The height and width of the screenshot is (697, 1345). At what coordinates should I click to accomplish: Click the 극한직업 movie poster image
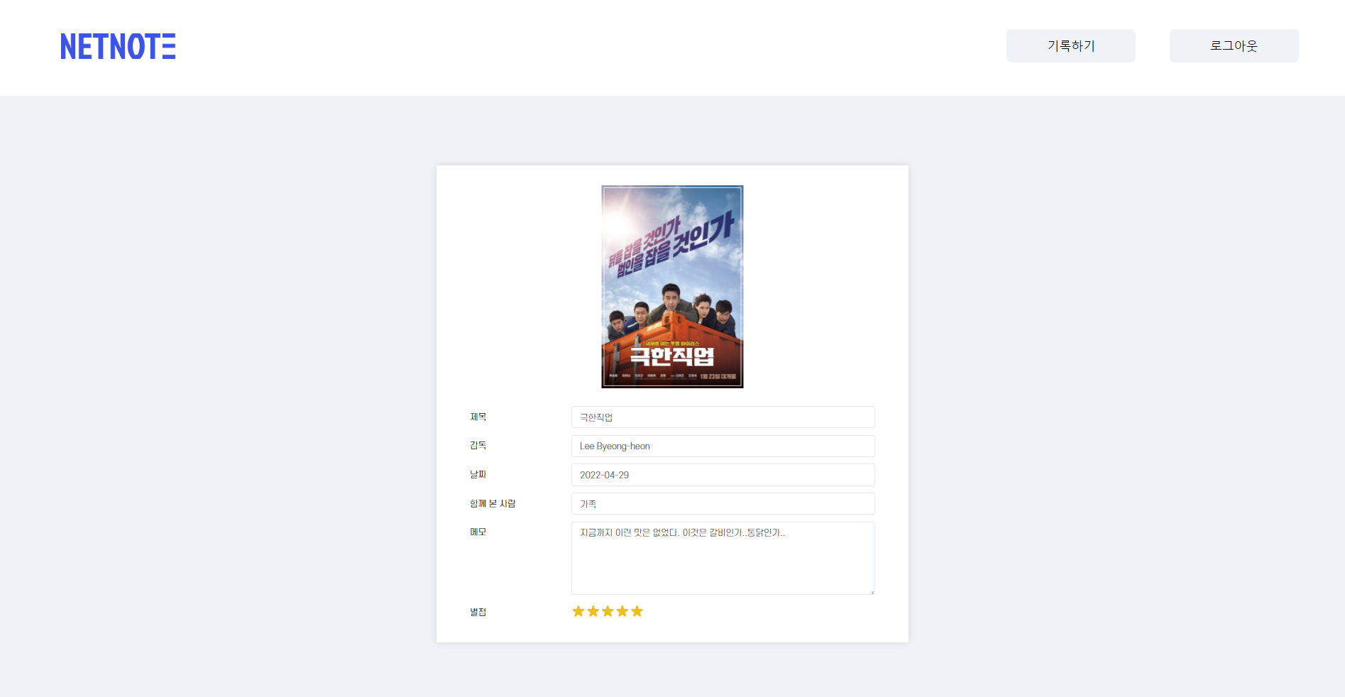(672, 286)
